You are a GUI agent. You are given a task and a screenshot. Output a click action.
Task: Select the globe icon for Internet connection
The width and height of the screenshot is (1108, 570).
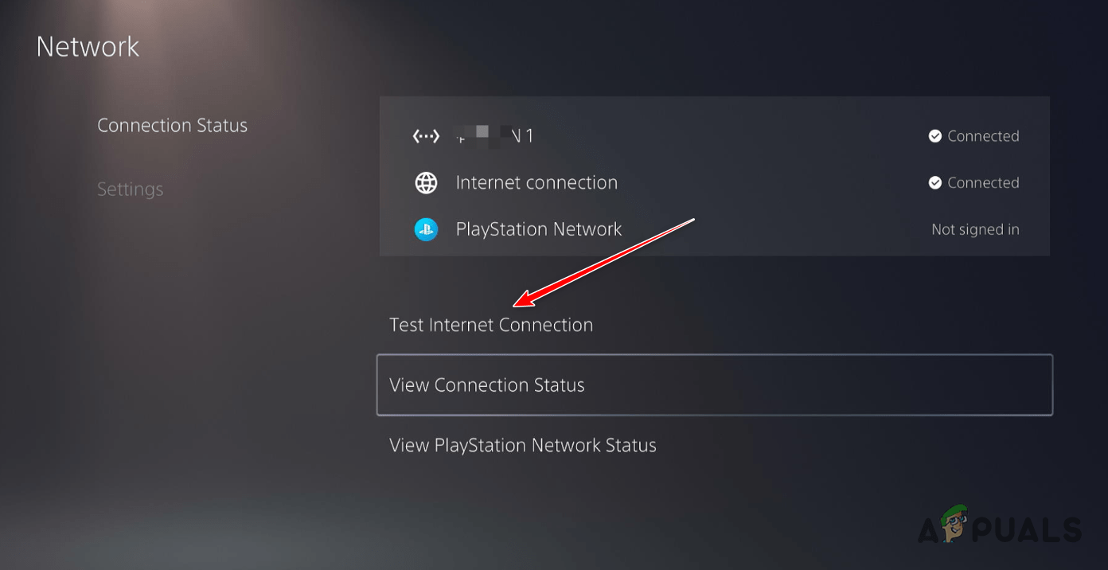point(426,182)
